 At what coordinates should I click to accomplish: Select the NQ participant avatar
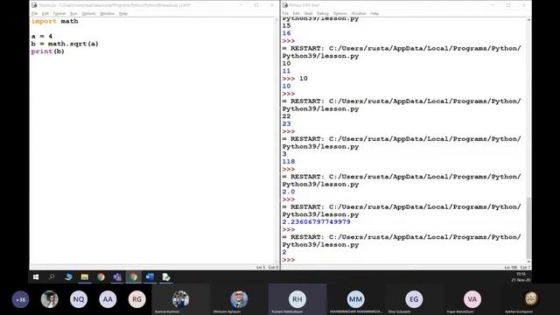click(79, 299)
